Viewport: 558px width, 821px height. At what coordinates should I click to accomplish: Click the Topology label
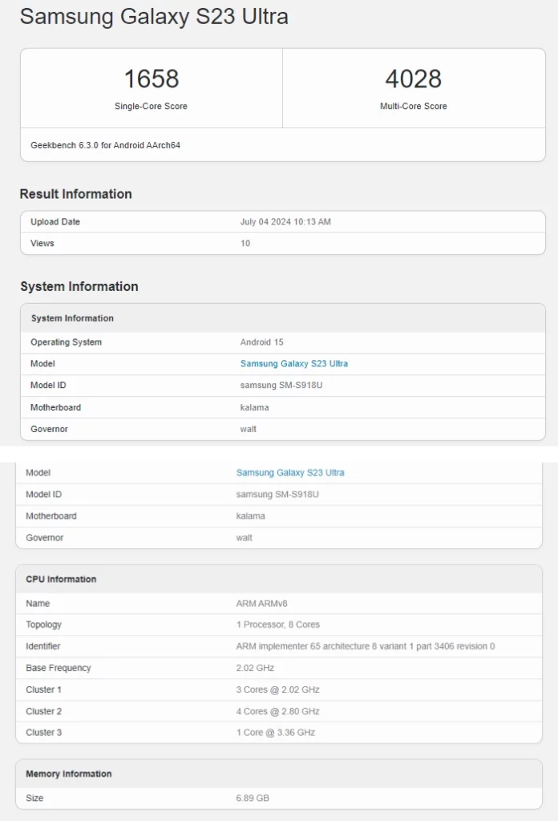(43, 624)
